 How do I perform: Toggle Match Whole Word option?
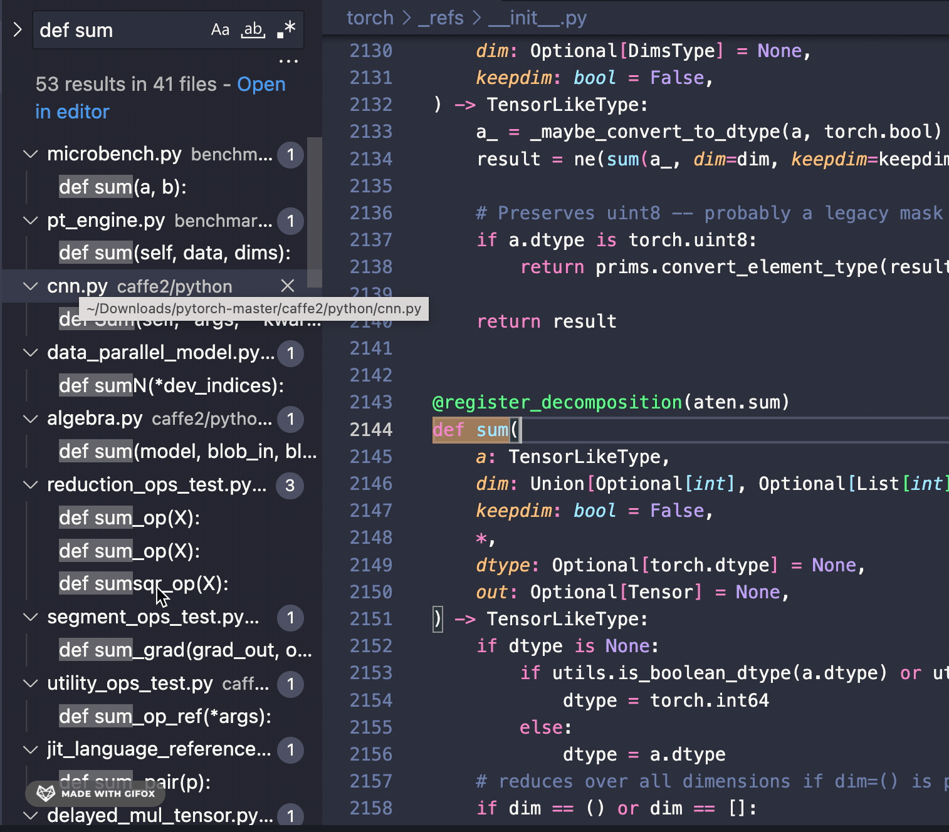[x=253, y=29]
